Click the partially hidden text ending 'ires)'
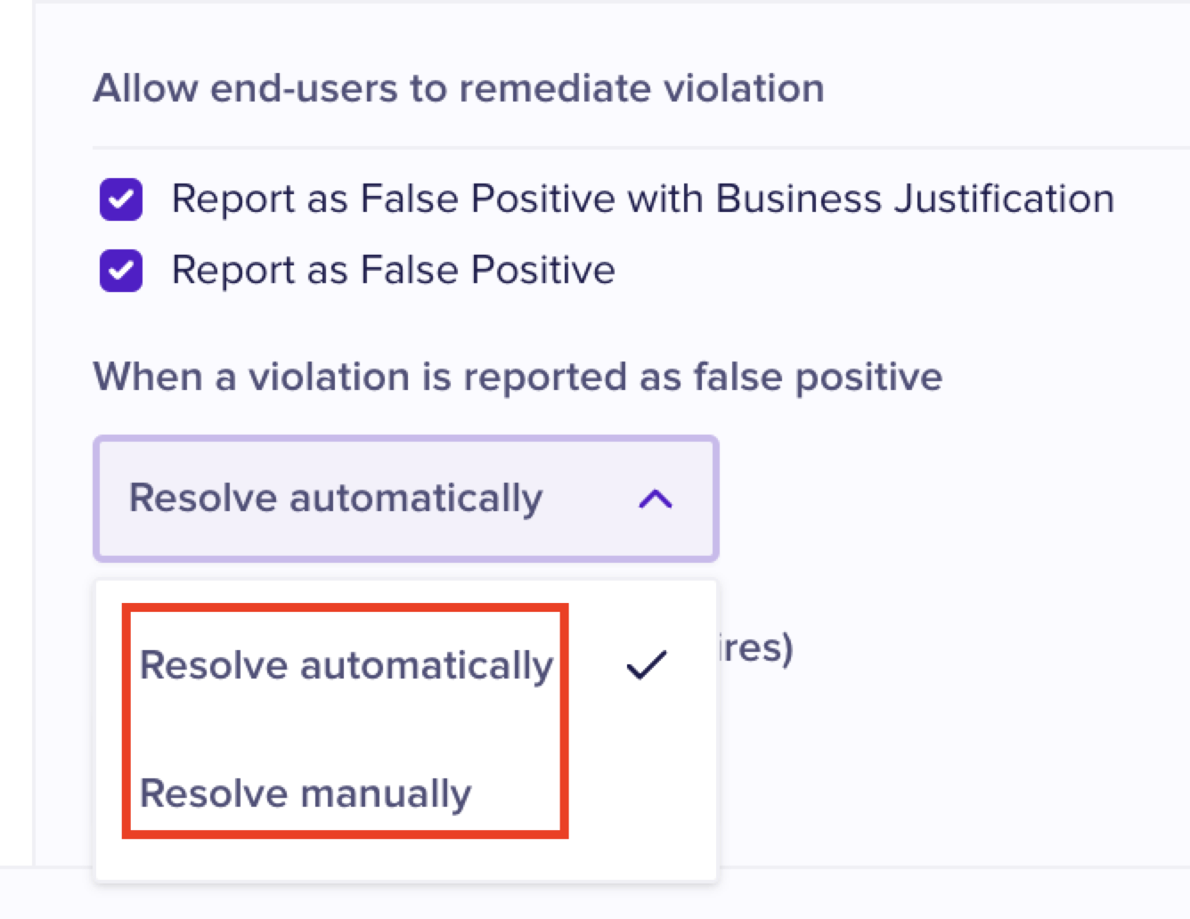Viewport: 1190px width, 919px height. click(756, 648)
